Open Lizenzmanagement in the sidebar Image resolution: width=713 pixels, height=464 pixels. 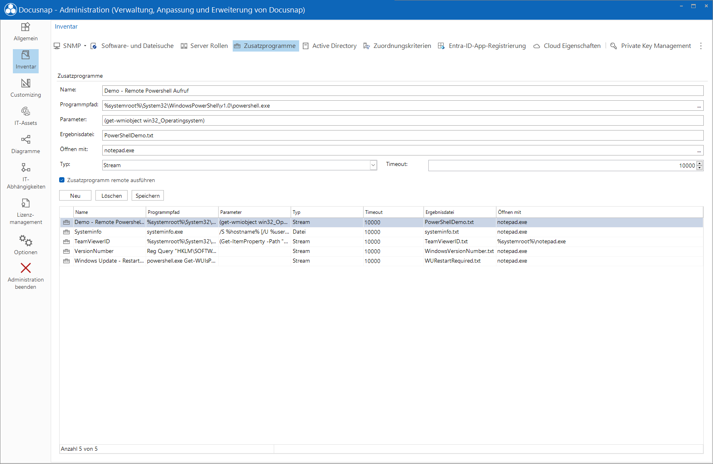(x=25, y=212)
